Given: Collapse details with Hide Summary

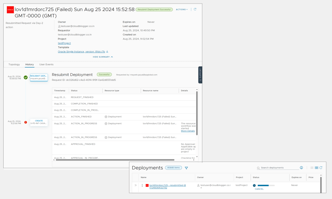Looking at the screenshot, I should coord(103,57).
